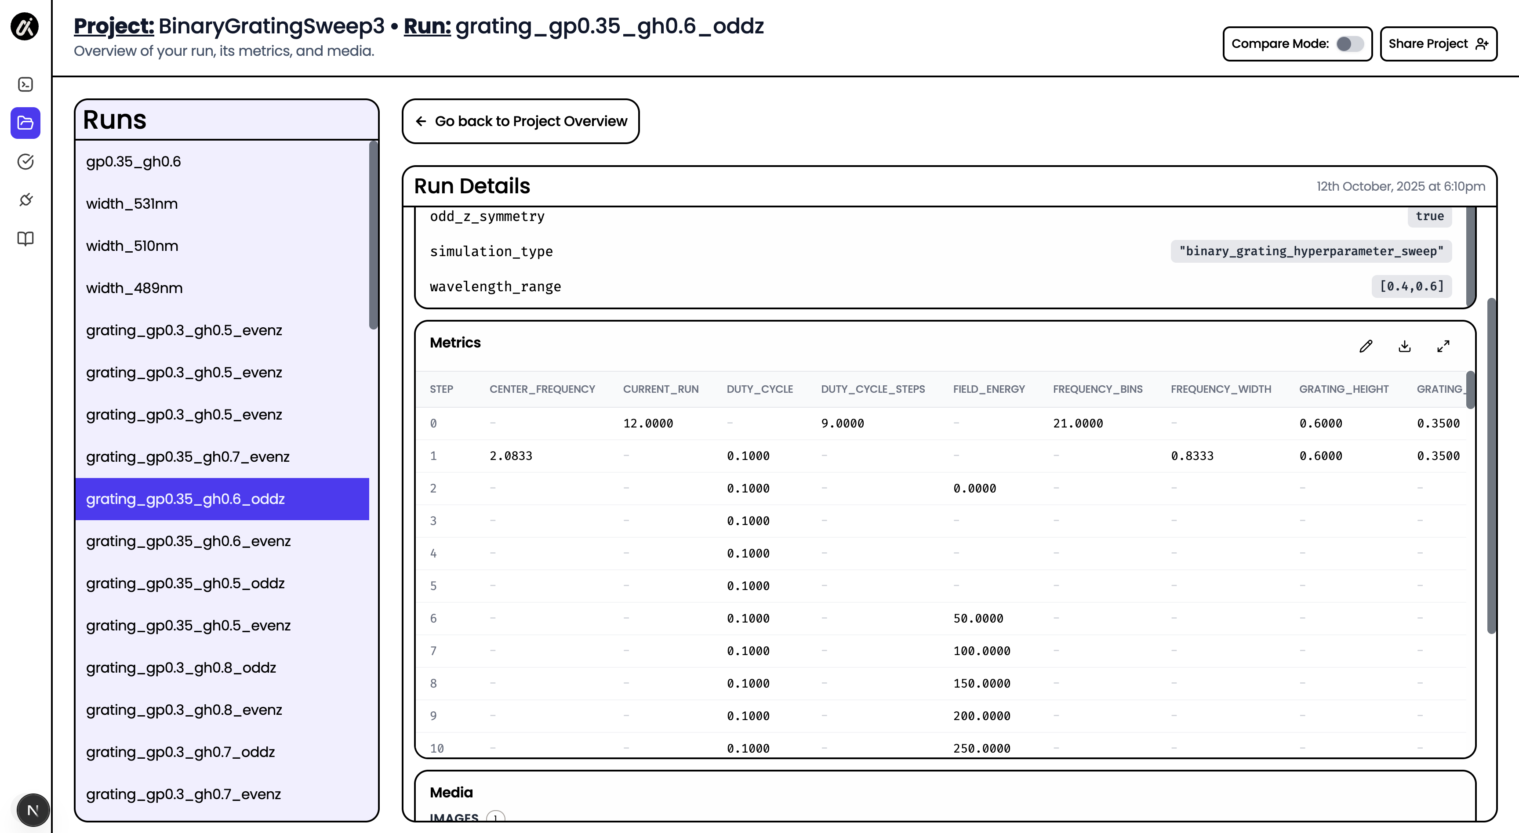The image size is (1519, 833).
Task: Click the Share Project button
Action: click(1438, 43)
